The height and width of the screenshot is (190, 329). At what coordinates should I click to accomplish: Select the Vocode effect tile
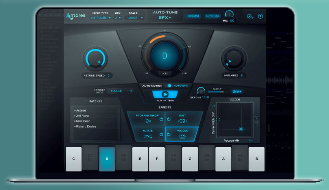pyautogui.click(x=181, y=134)
